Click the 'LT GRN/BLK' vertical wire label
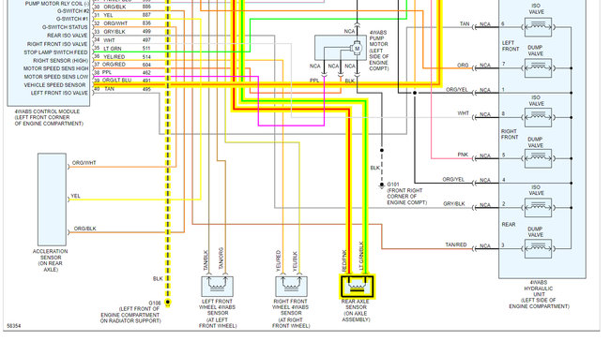 point(361,256)
